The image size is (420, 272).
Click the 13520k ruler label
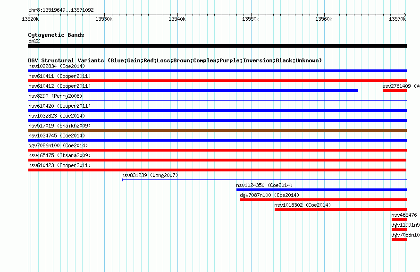30,19
